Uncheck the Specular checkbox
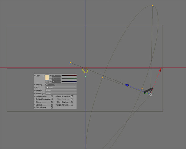This screenshot has height=149, width=186. pyautogui.click(x=52, y=105)
